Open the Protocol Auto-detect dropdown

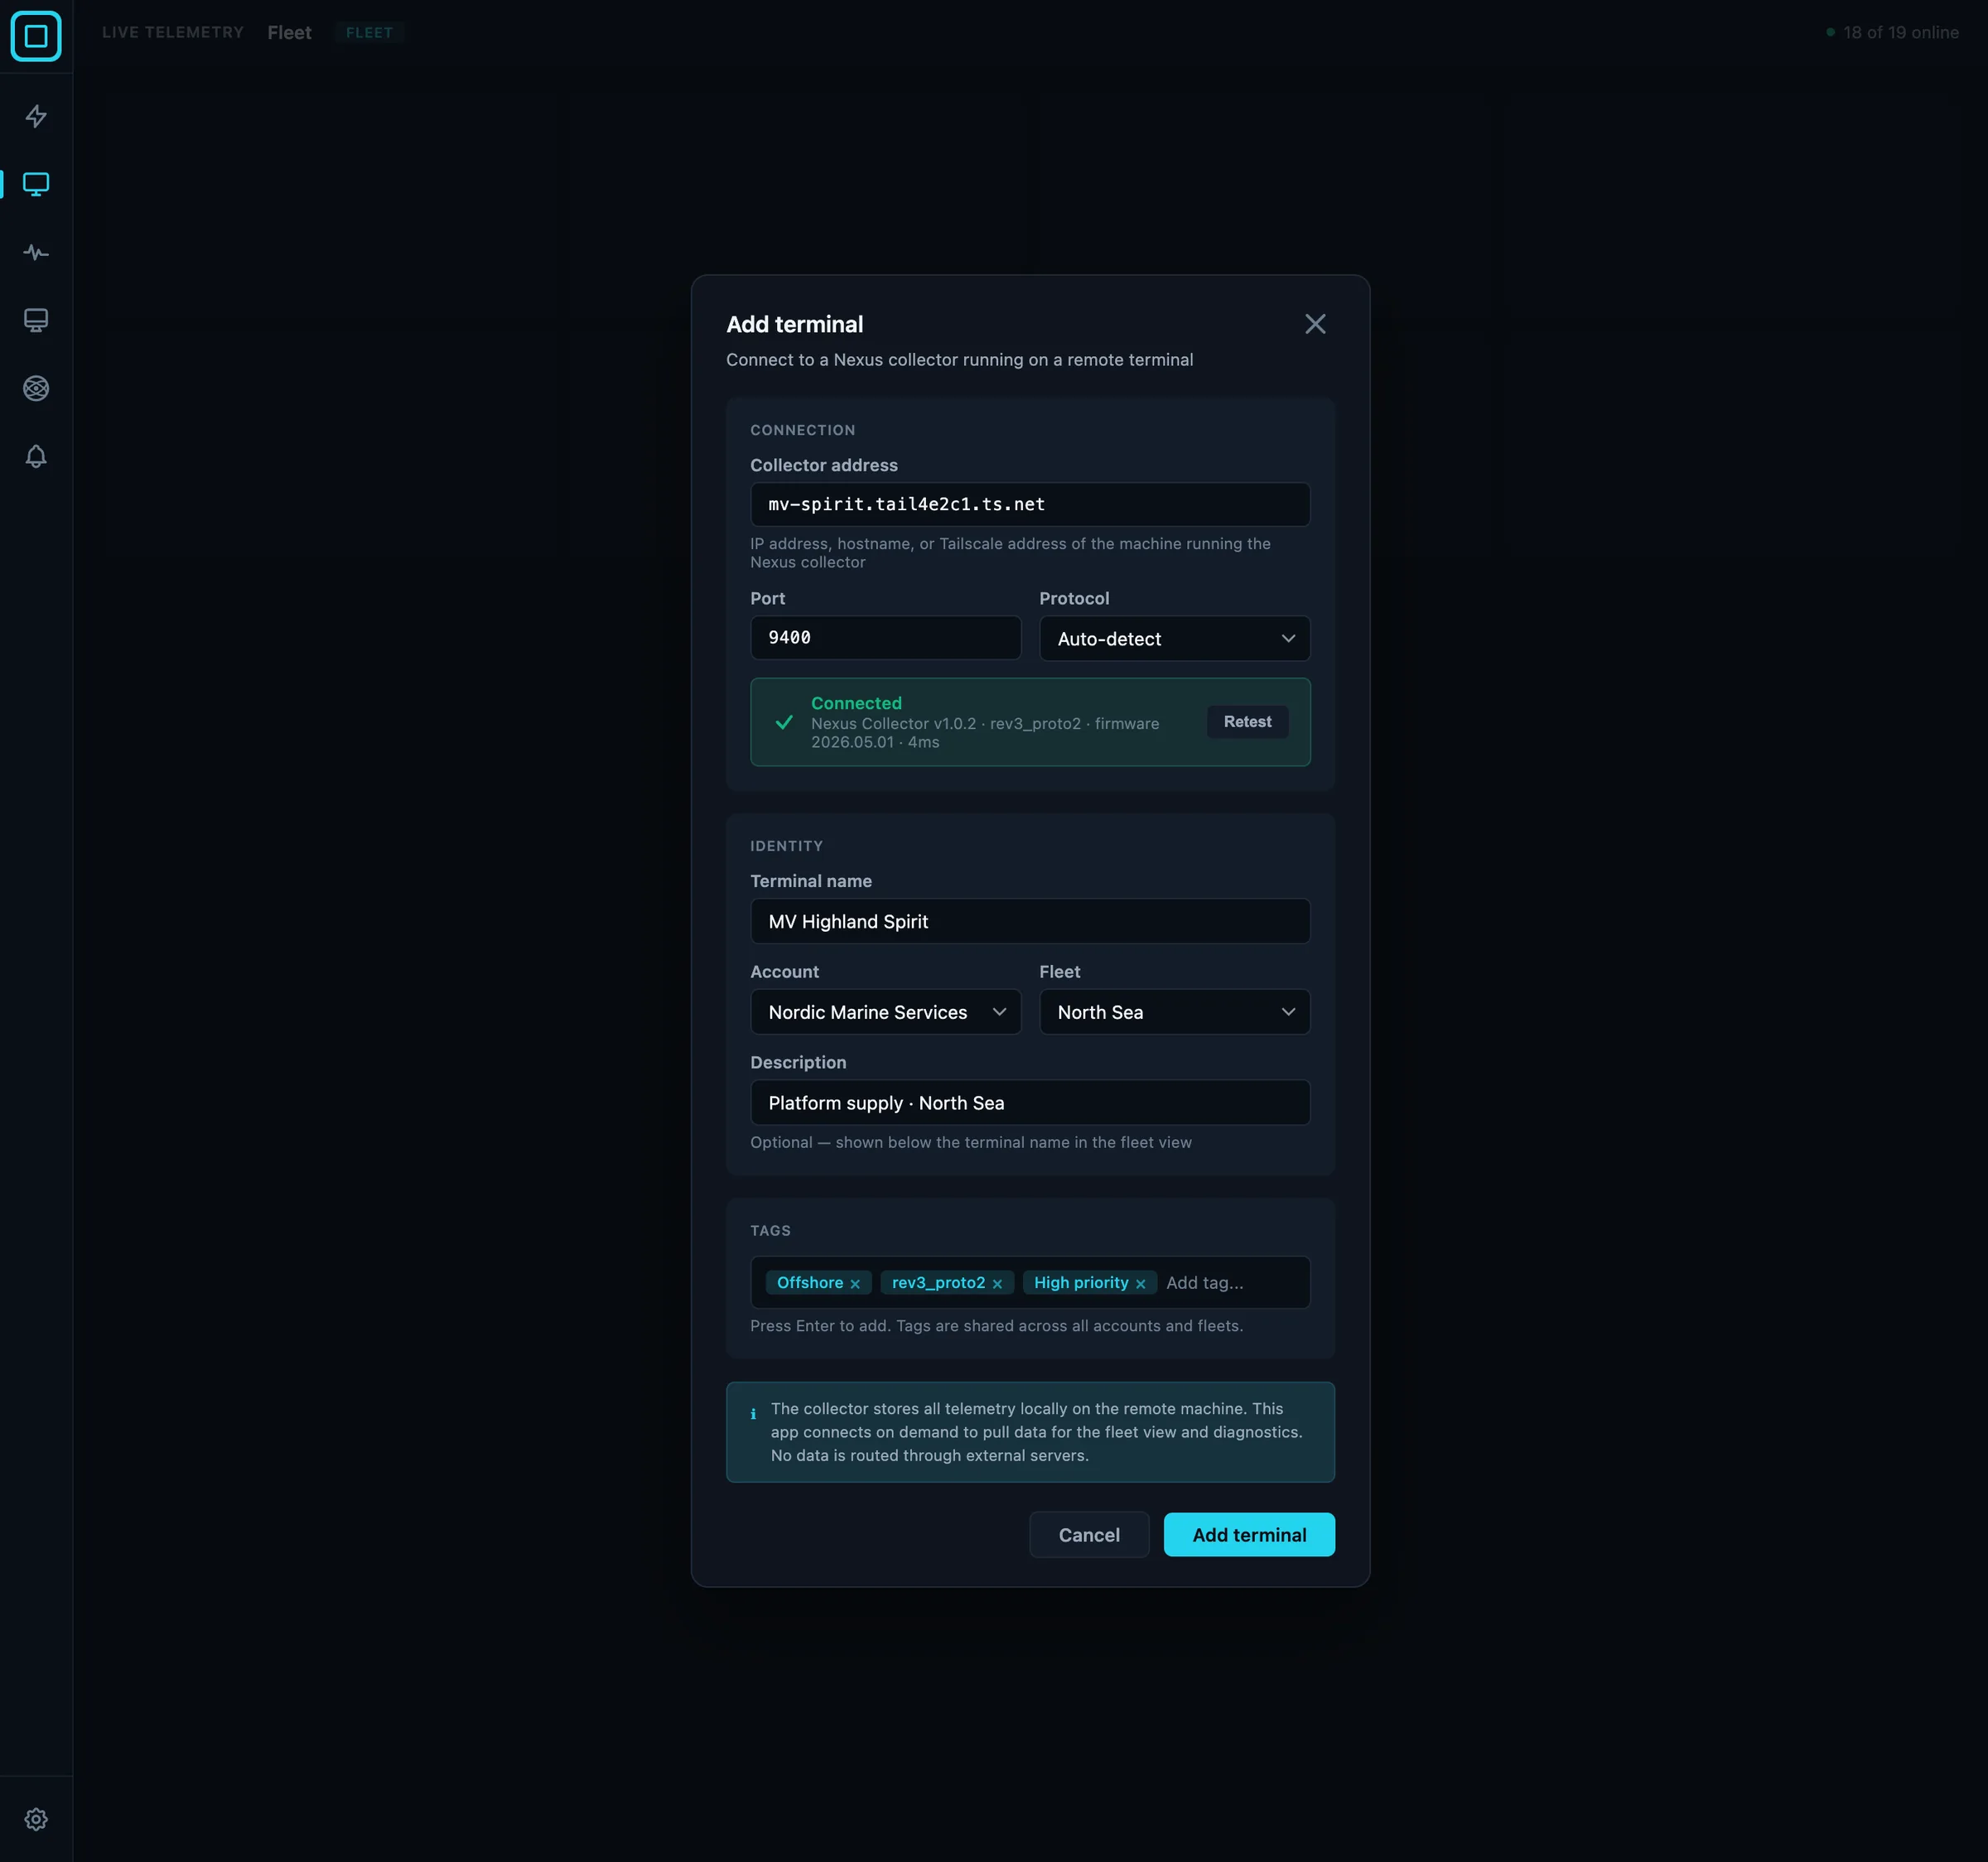[x=1174, y=638]
